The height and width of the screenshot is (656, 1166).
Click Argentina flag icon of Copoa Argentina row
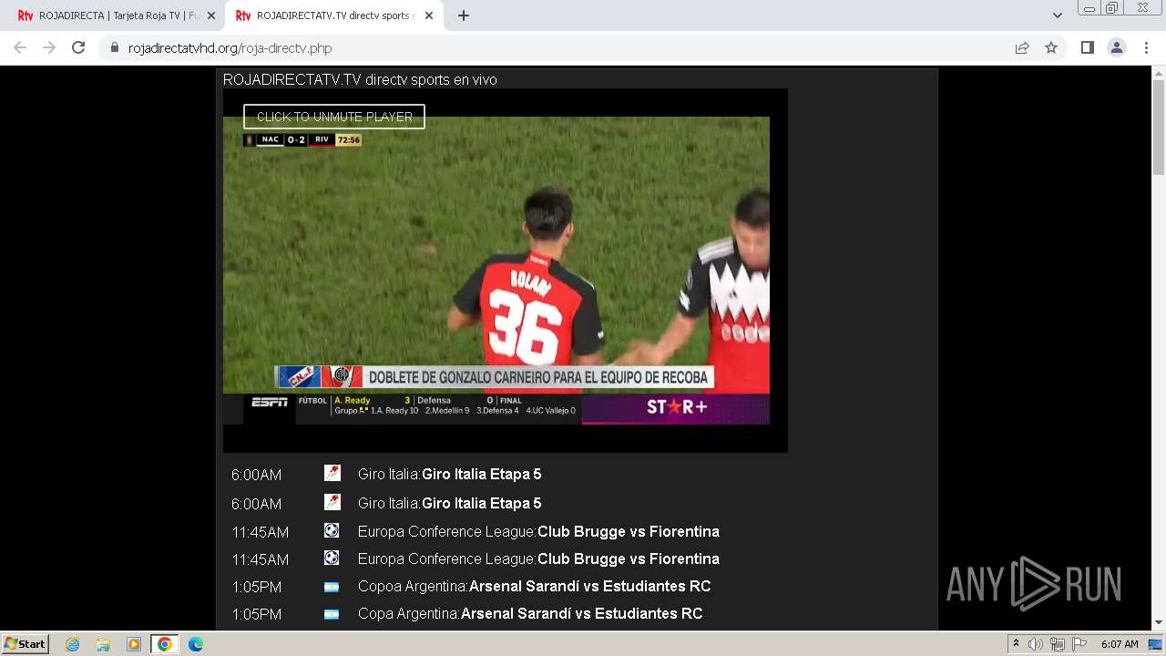coord(332,587)
